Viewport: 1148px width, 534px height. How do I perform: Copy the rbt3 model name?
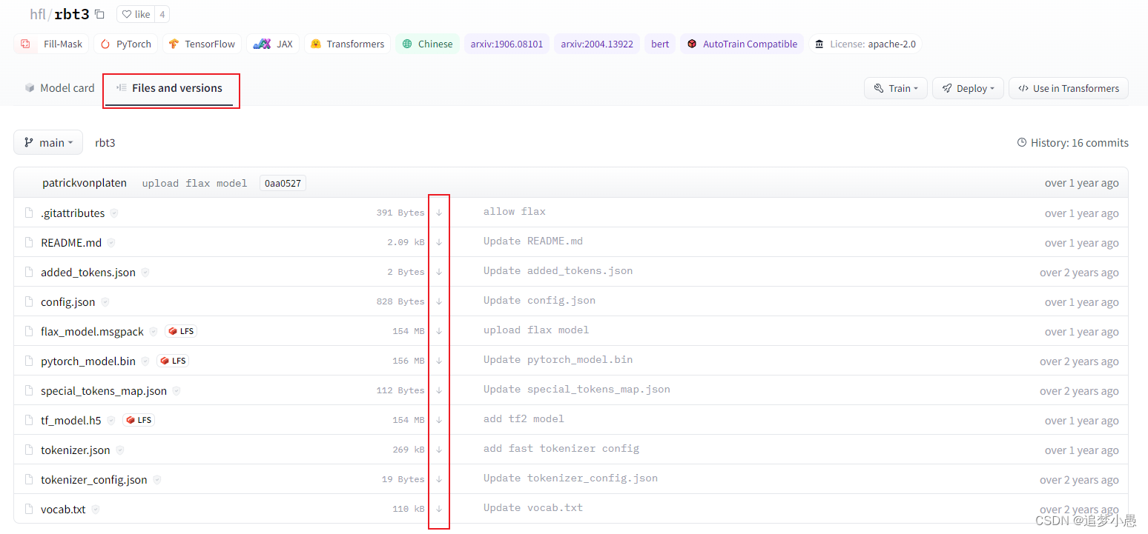pyautogui.click(x=99, y=13)
